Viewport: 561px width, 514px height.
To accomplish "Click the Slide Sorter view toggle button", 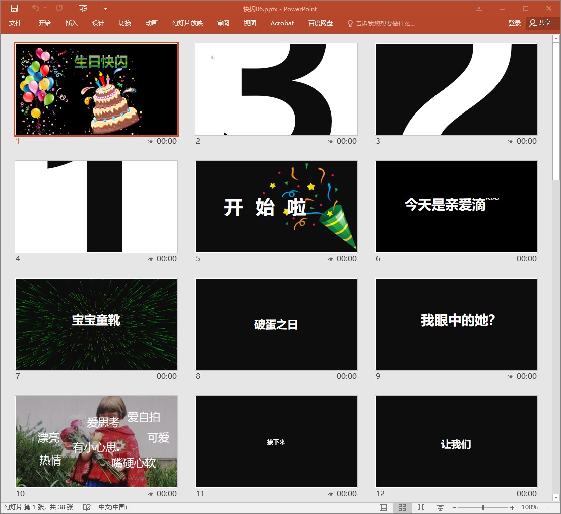I will tap(402, 507).
